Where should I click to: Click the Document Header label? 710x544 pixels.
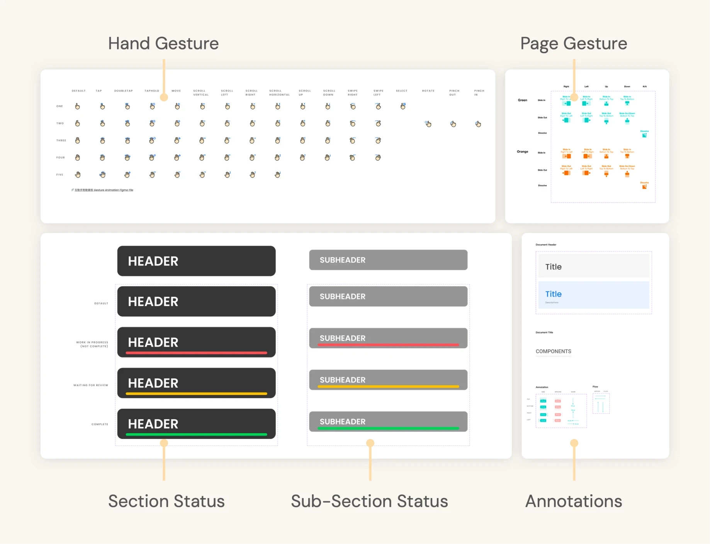pos(546,245)
